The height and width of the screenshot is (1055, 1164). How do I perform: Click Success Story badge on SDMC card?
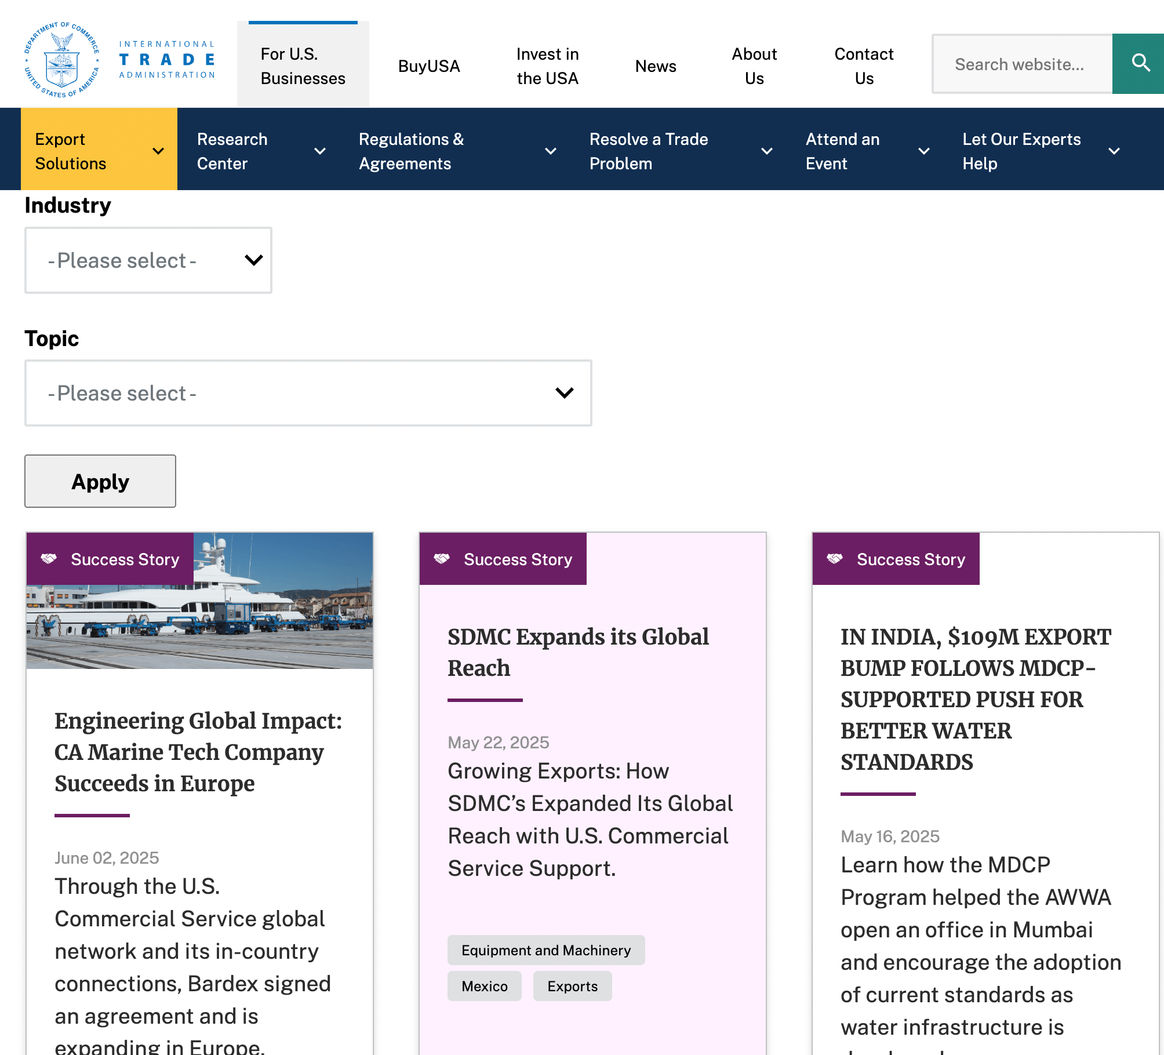[503, 559]
